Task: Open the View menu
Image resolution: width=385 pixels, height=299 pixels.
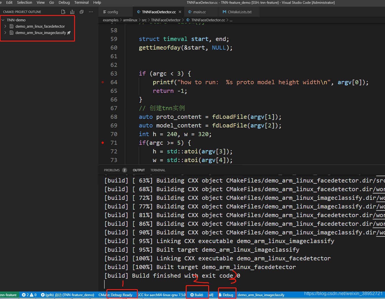Action: pyautogui.click(x=41, y=3)
